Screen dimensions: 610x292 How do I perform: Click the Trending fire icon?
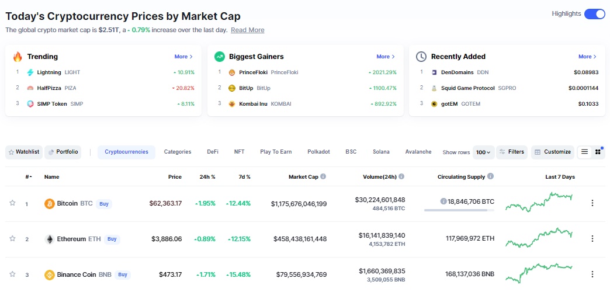(18, 57)
